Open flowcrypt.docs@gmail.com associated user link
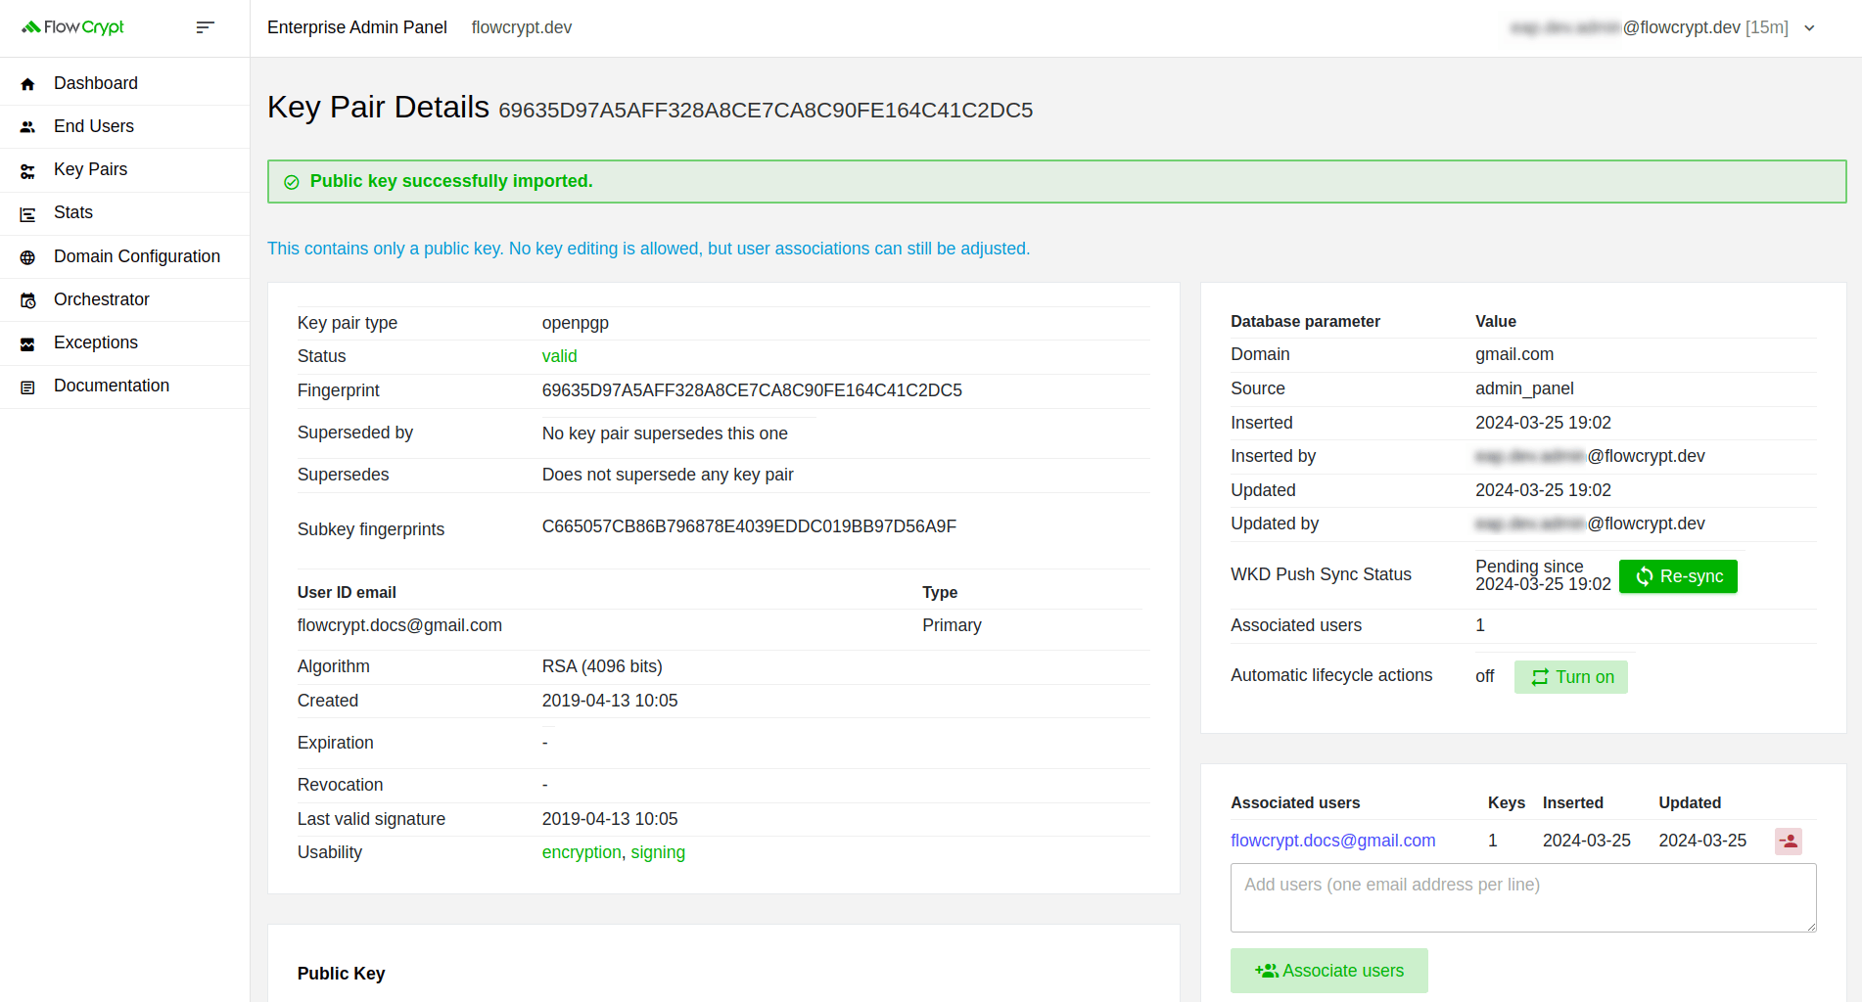This screenshot has height=1002, width=1862. [1332, 841]
